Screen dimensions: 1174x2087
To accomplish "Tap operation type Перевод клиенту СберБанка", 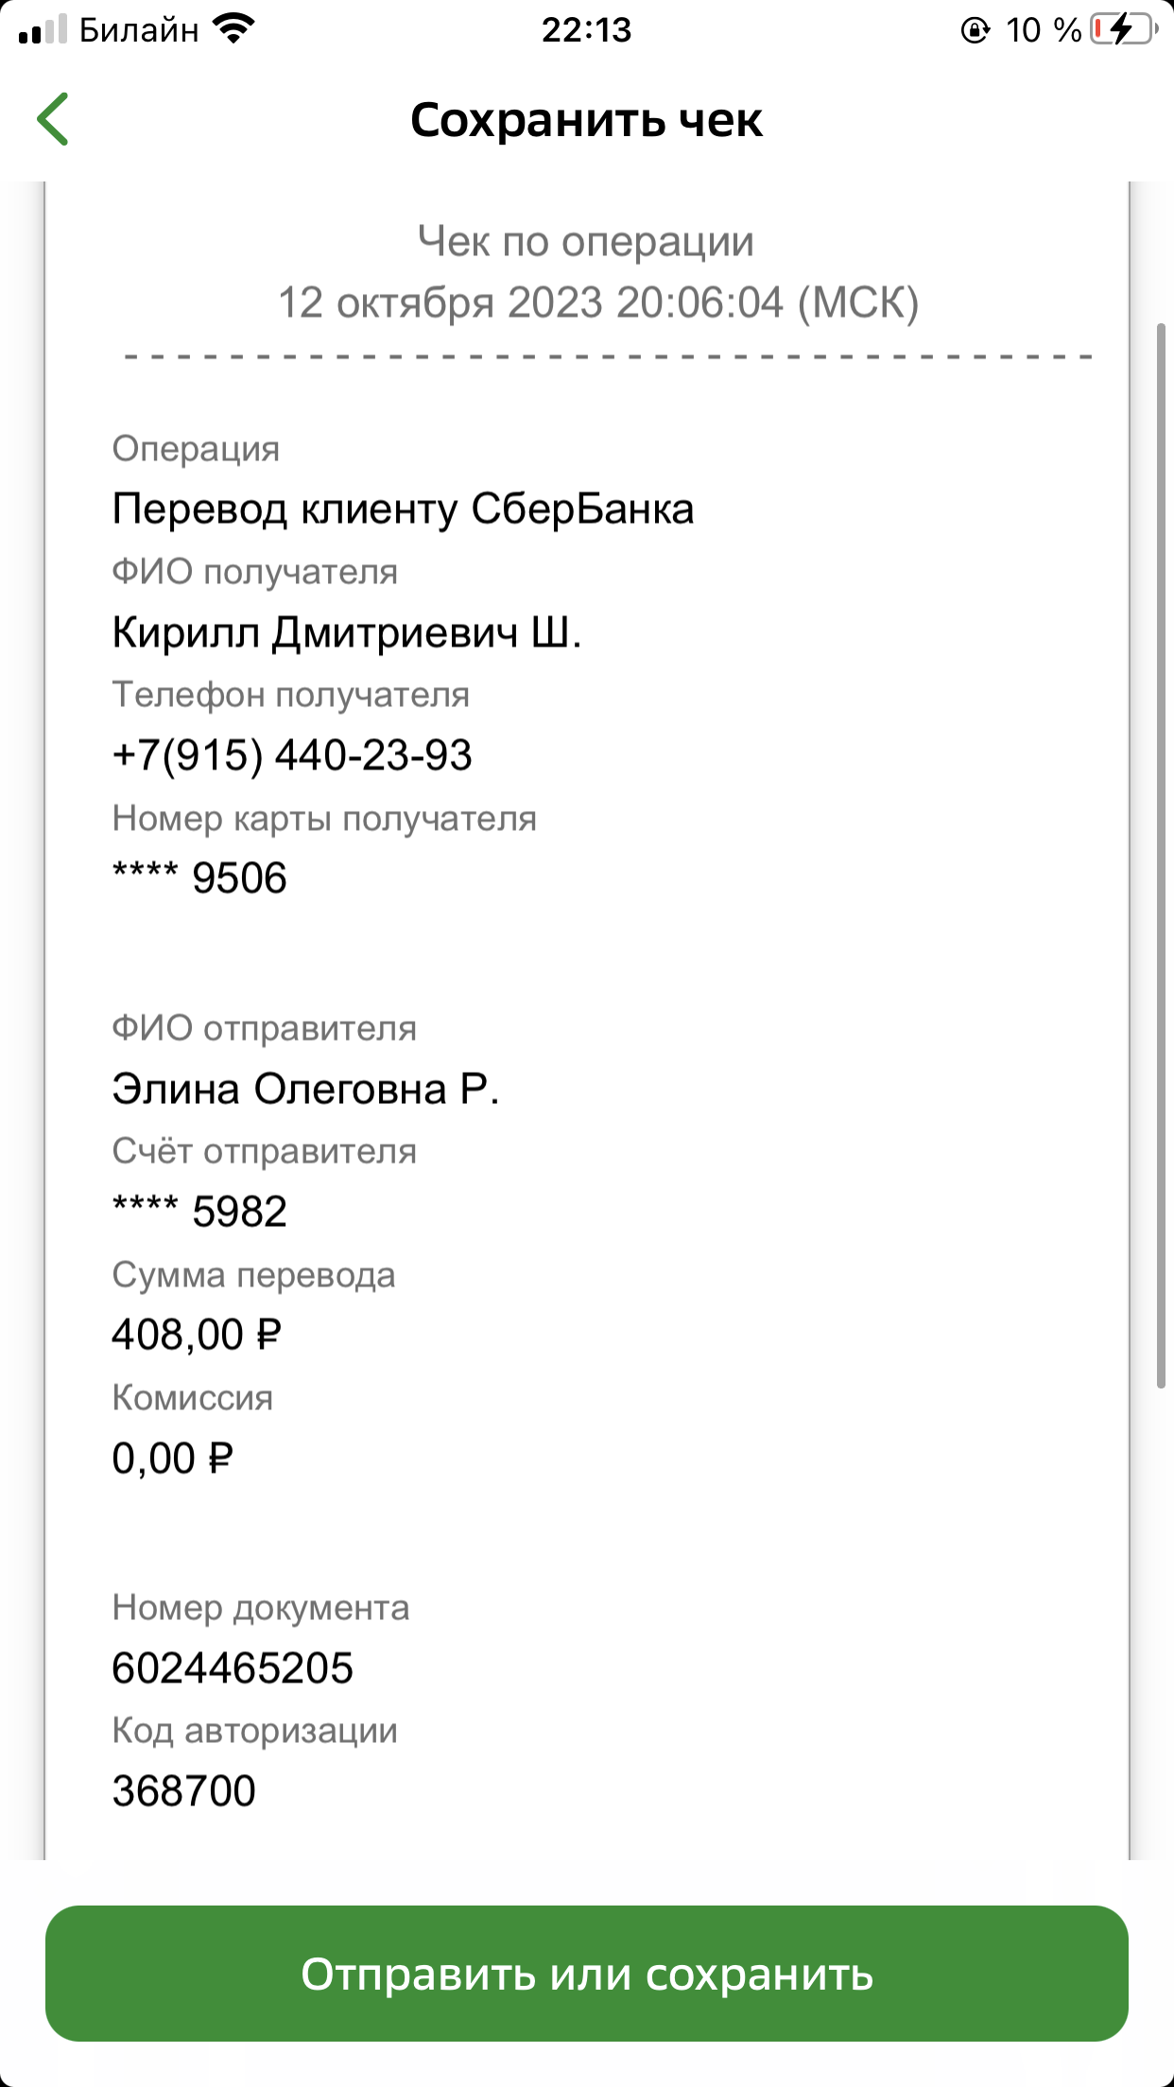I will click(403, 509).
